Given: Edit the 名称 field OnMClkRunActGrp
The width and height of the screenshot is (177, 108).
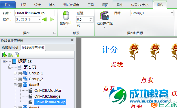Looking at the screenshot, I should coord(35,13).
